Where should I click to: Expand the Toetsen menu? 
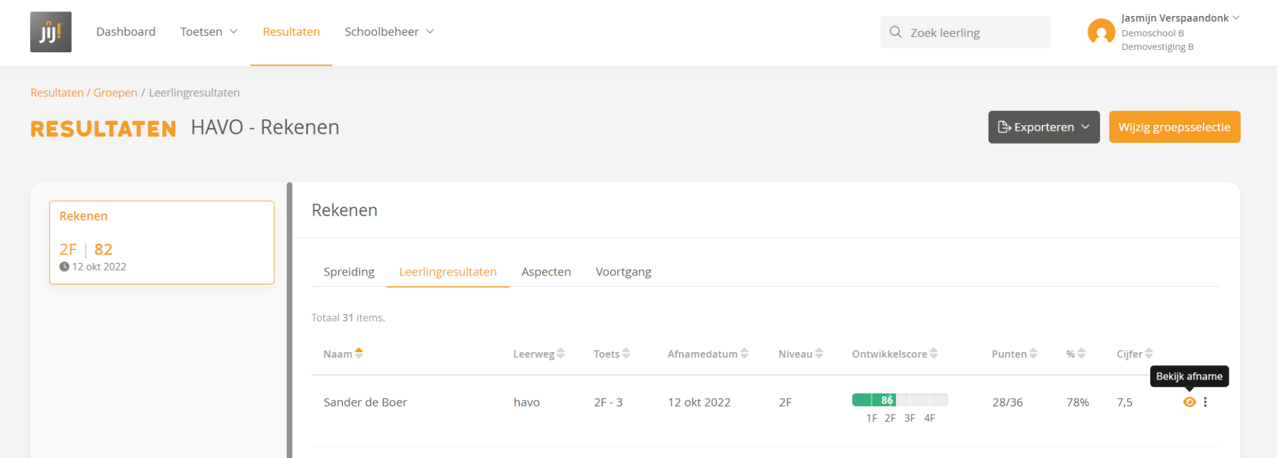point(209,32)
